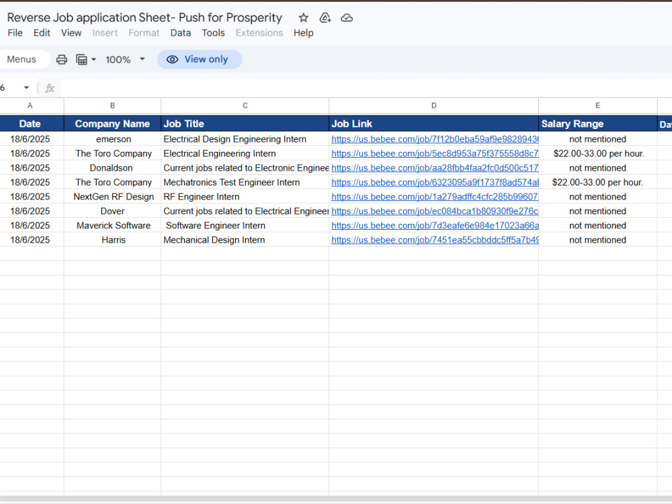Click the Salary Range header cell
Viewport: 672px width, 504px height.
[597, 124]
